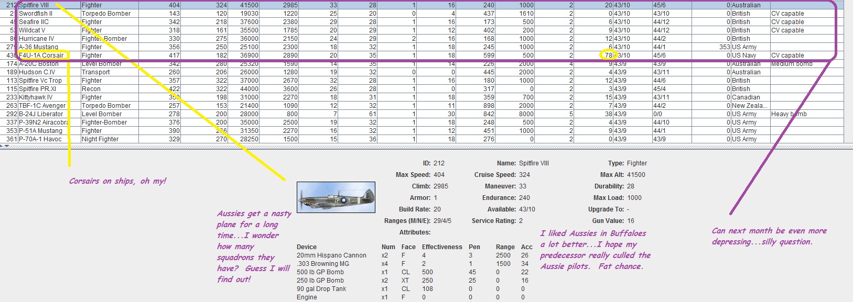853x302 pixels.
Task: Click the Seafire IIC aircraft name
Action: tap(34, 22)
